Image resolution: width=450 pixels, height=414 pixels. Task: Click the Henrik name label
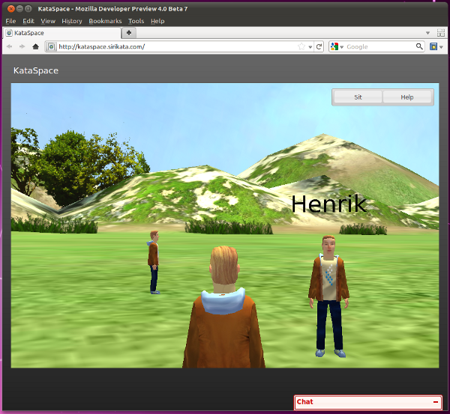pyautogui.click(x=329, y=204)
